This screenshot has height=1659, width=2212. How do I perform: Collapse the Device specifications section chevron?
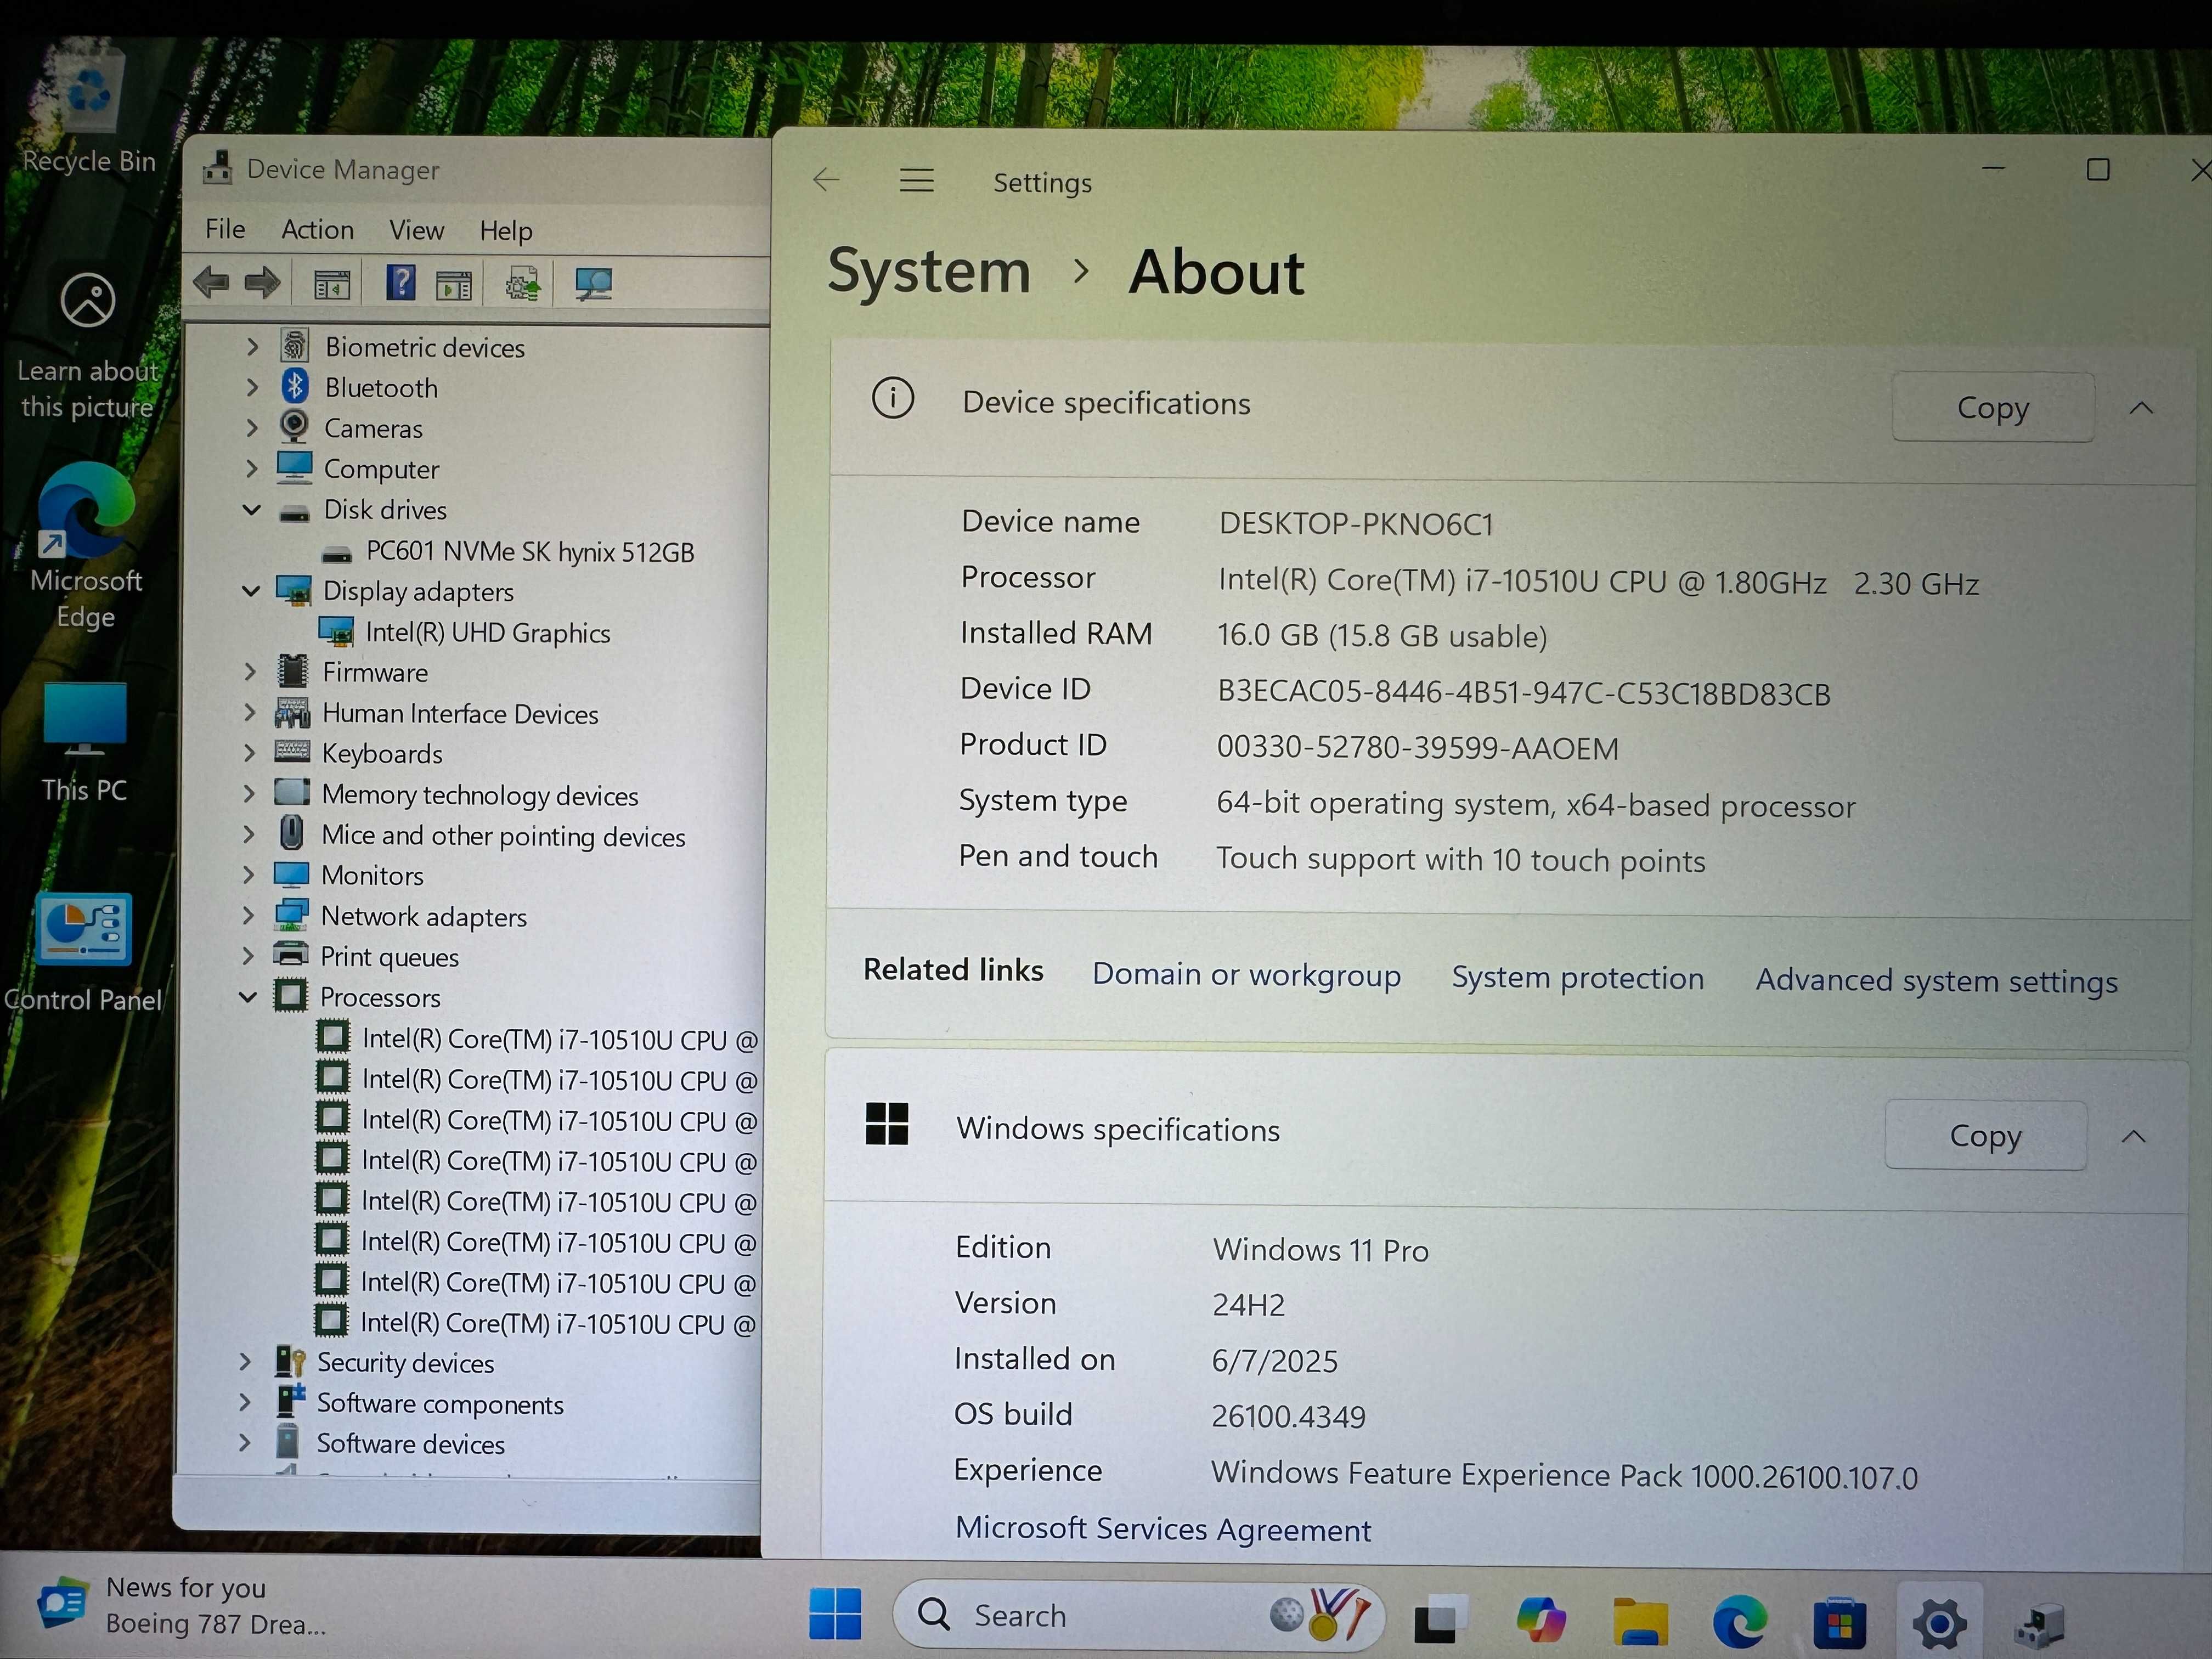click(x=2141, y=408)
